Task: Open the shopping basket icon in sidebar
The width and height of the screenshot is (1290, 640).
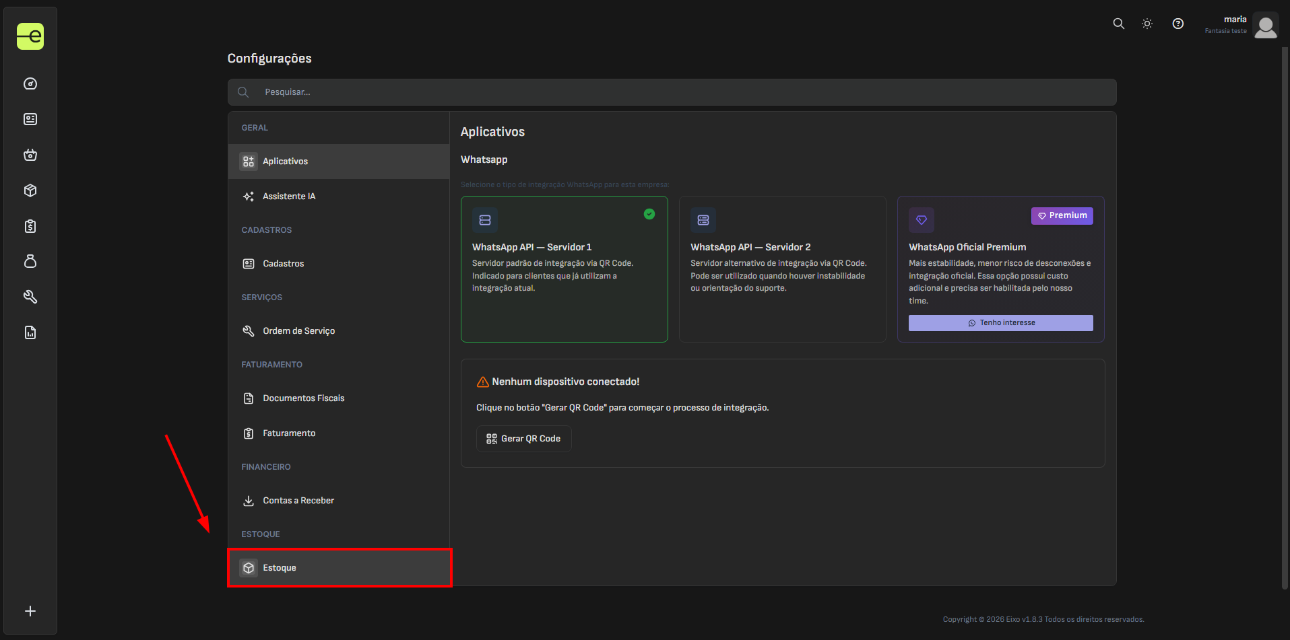Action: pos(30,155)
